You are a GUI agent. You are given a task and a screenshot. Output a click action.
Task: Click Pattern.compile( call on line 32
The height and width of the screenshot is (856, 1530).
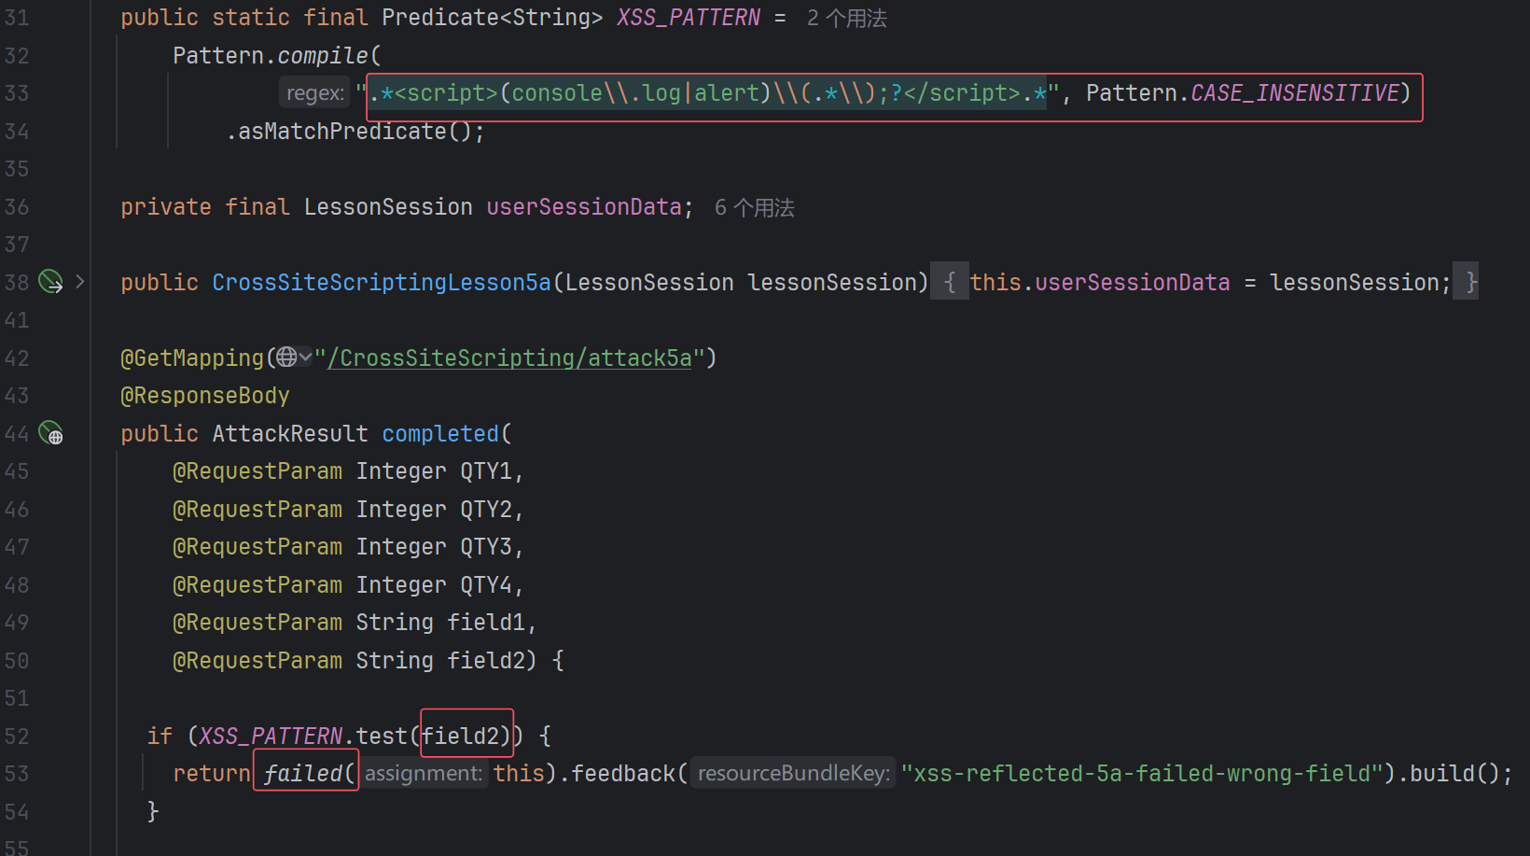(x=277, y=55)
